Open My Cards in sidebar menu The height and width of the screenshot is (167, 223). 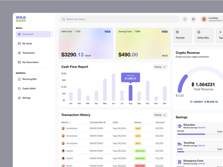pos(27,44)
